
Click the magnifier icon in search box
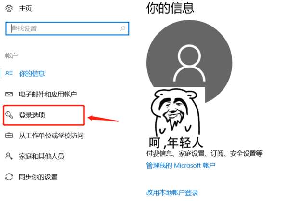click(122, 28)
